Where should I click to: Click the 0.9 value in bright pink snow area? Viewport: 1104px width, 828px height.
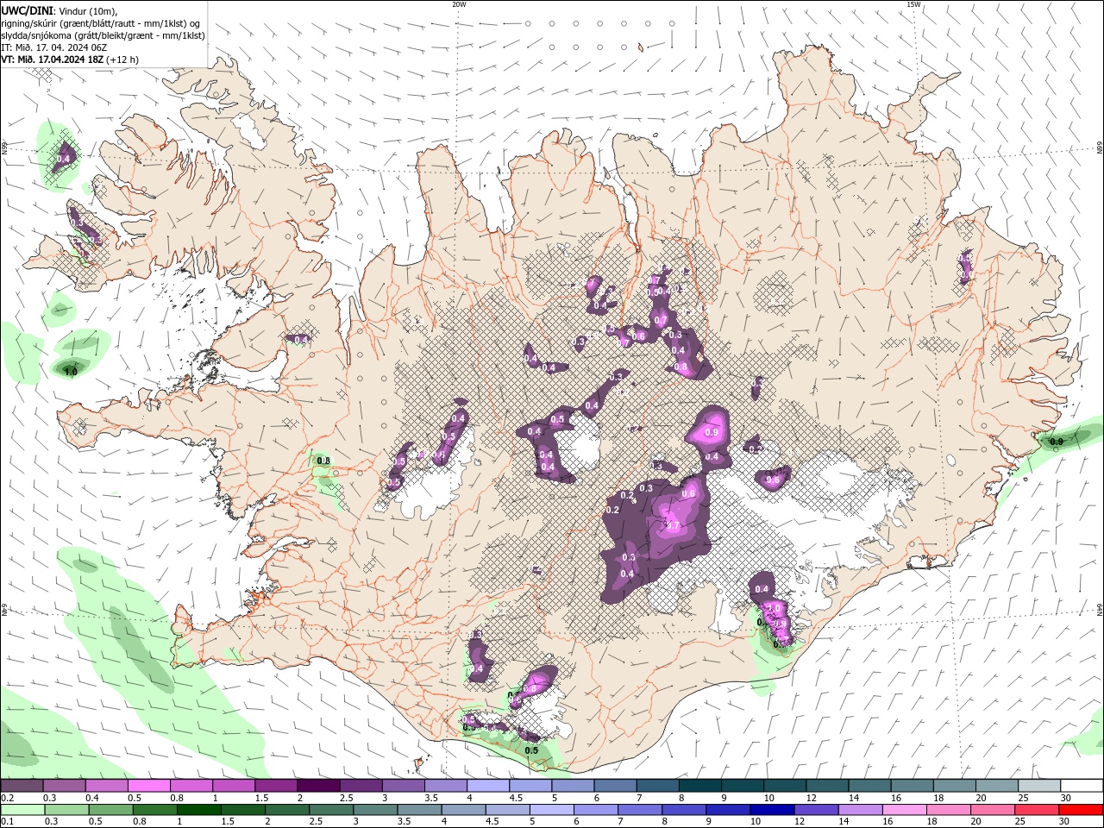[x=712, y=432]
